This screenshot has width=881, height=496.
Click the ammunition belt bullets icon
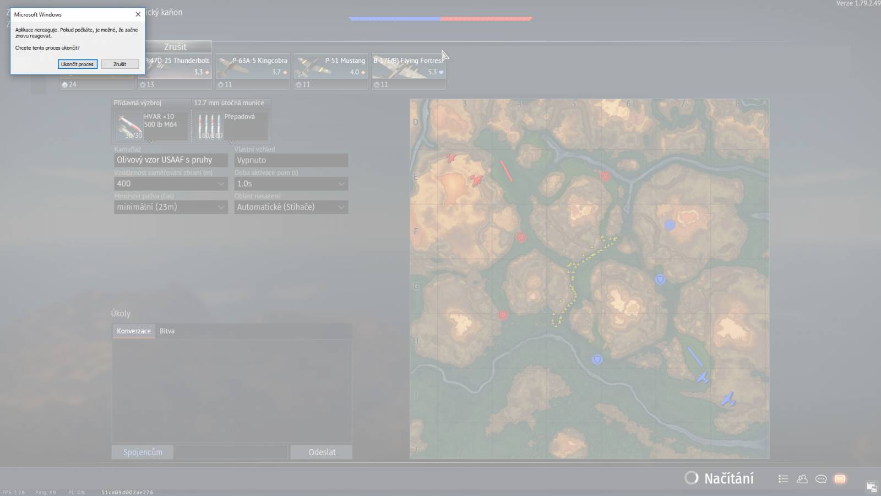(209, 126)
